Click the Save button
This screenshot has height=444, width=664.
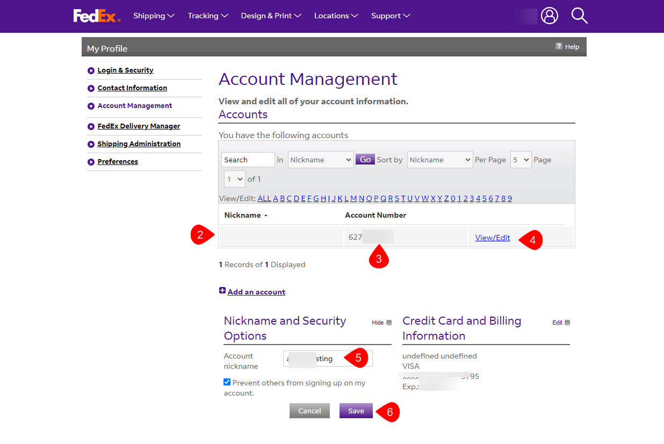[356, 411]
